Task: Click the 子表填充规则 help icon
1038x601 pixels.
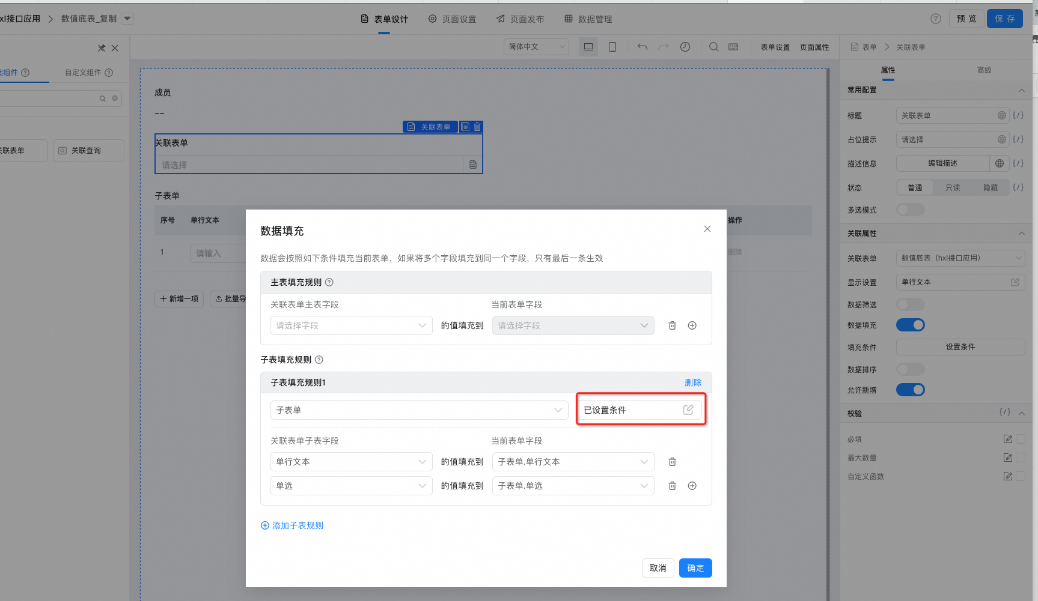Action: [319, 360]
